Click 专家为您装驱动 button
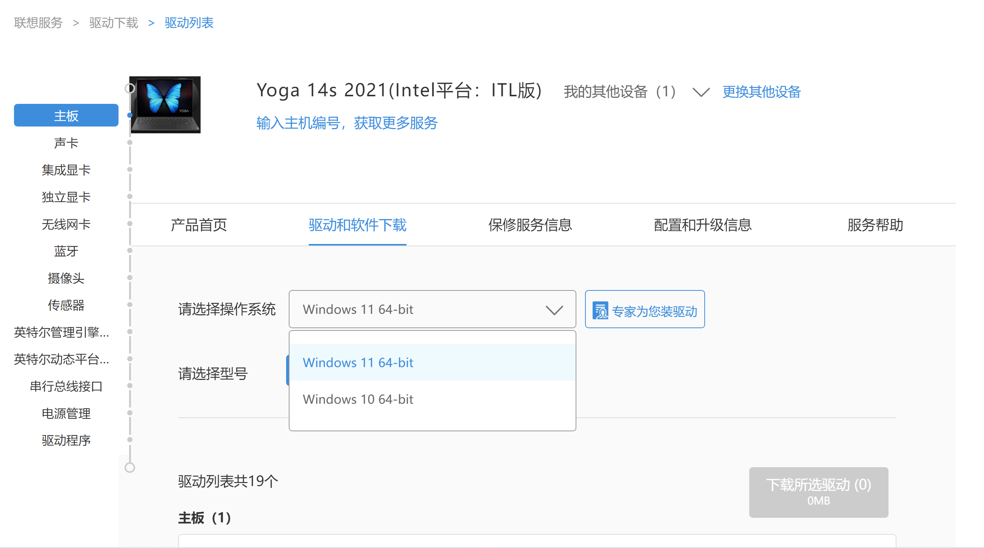This screenshot has width=984, height=548. (x=645, y=309)
